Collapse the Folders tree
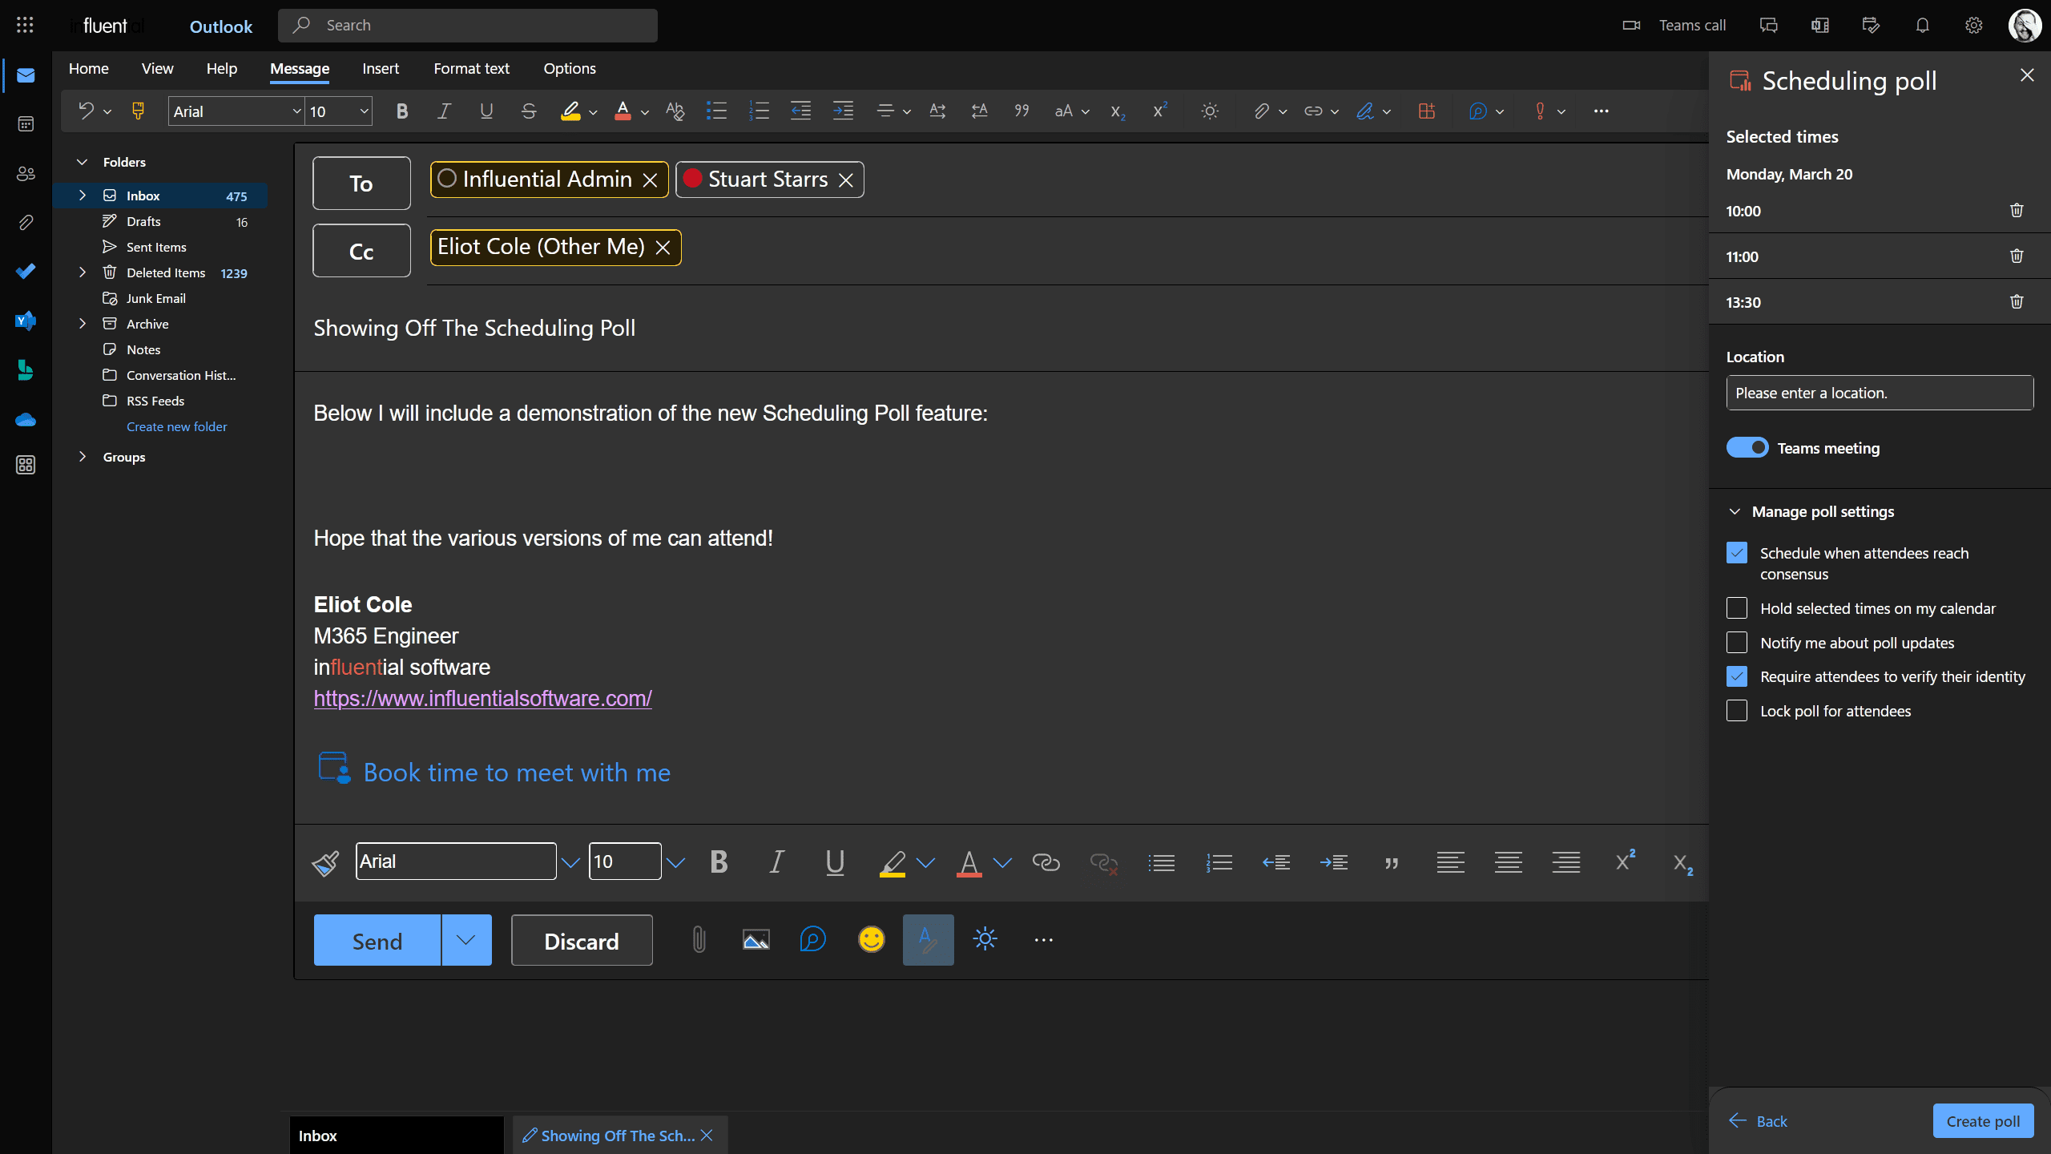Screen dimensions: 2051x1154 [82, 162]
